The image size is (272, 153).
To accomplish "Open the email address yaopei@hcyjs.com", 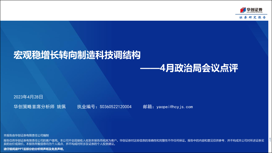I will tap(175, 107).
